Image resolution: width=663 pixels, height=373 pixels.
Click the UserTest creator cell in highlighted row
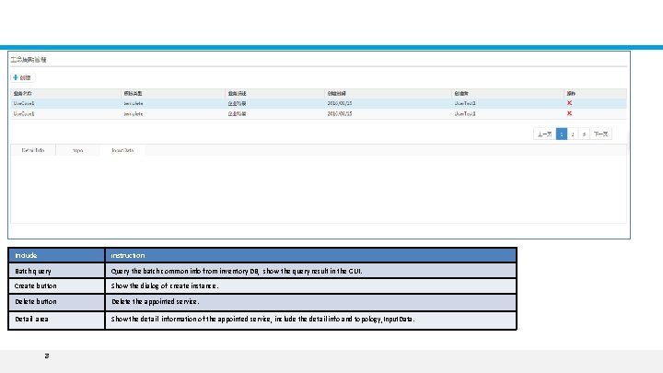point(465,103)
